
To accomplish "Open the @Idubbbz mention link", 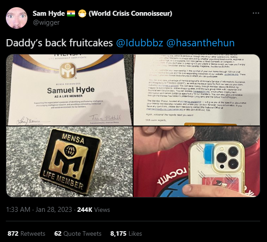I will point(140,43).
